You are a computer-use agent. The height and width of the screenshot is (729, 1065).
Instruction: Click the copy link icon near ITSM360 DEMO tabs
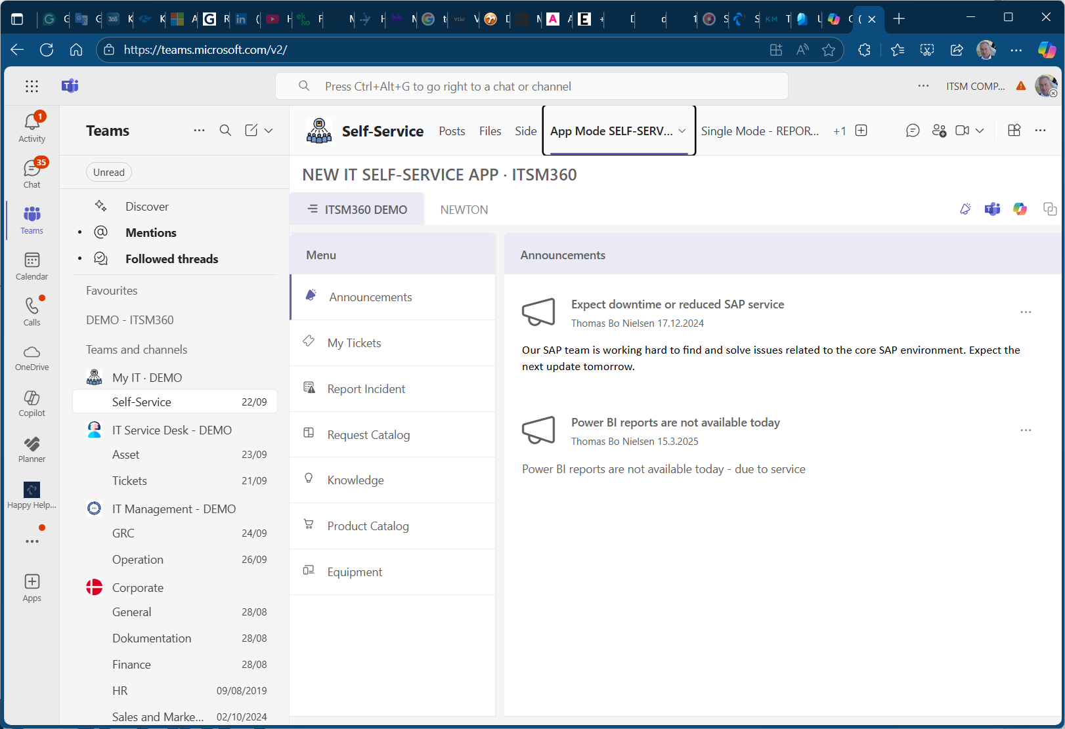(1049, 209)
